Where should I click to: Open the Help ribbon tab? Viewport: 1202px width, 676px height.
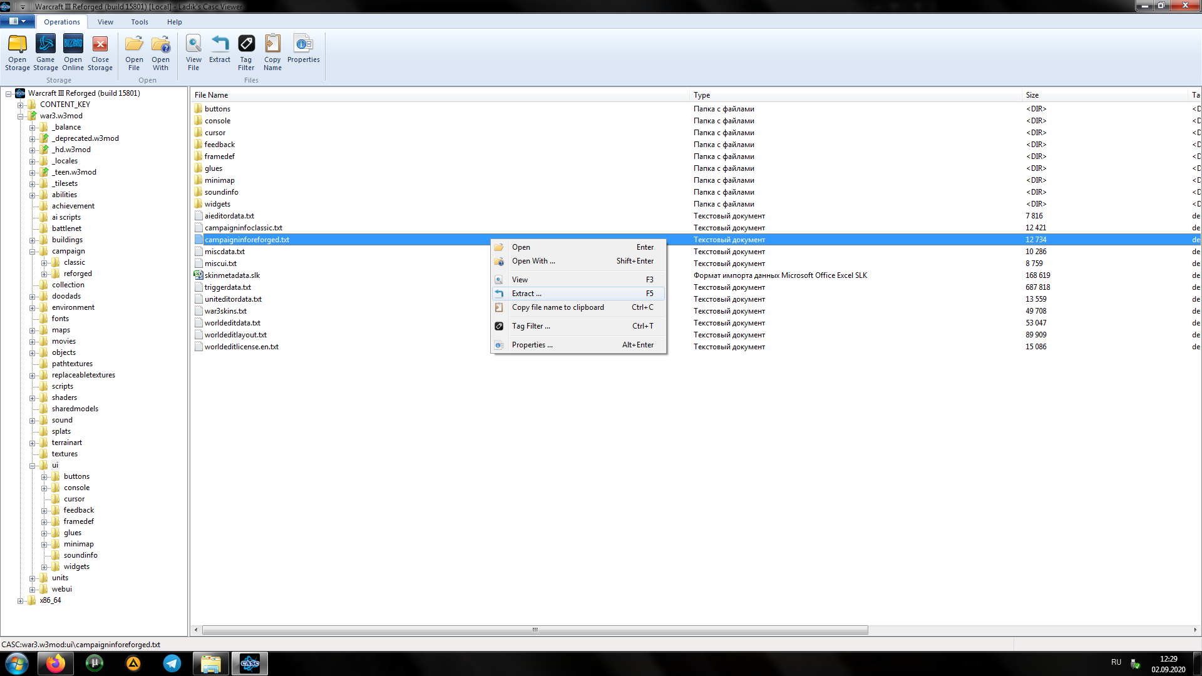point(175,22)
